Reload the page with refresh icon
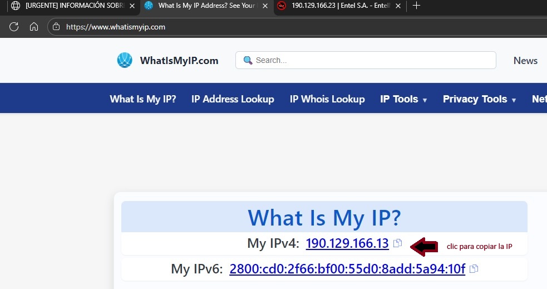547x289 pixels. coord(14,27)
